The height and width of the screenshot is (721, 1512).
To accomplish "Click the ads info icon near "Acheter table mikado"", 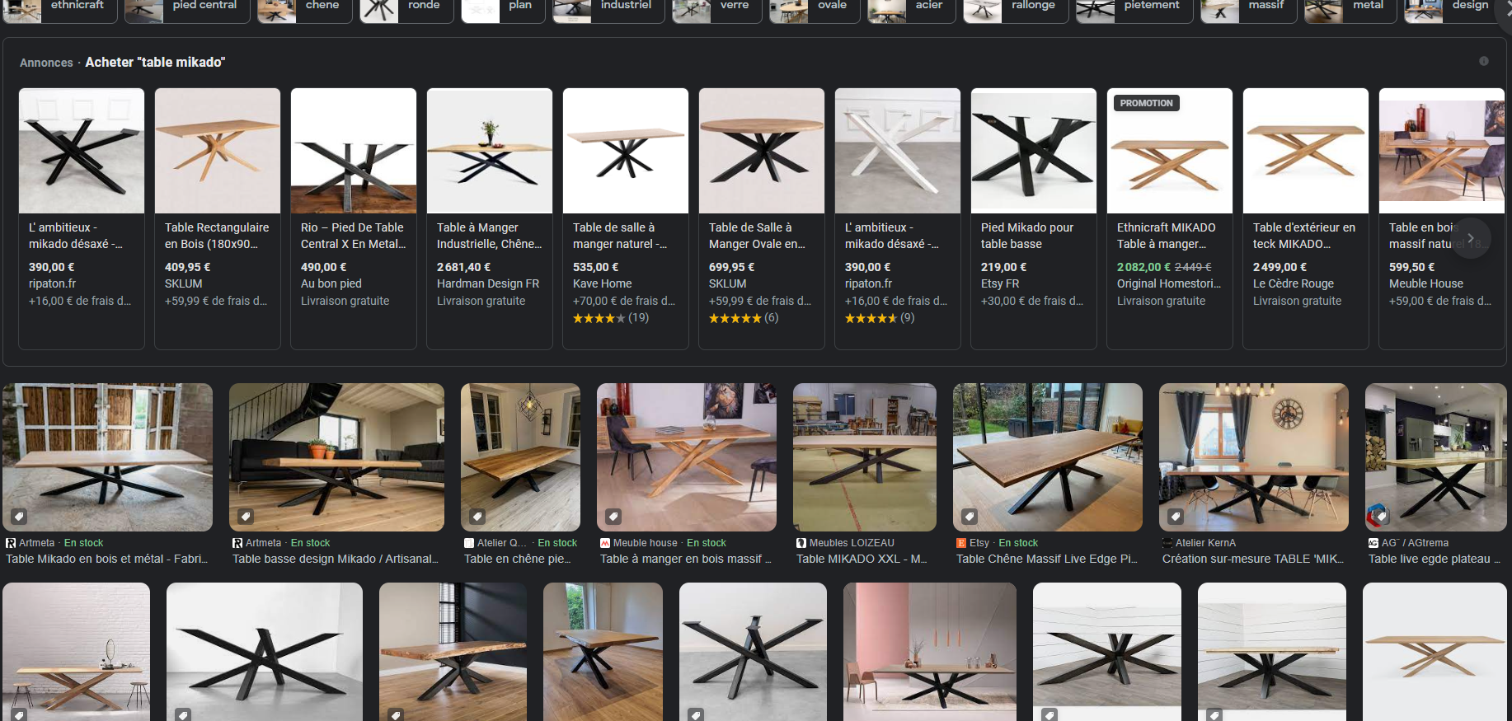I will [x=1483, y=61].
